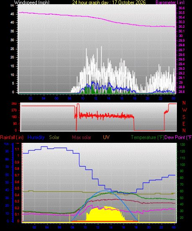The width and height of the screenshot is (192, 231).
Task: Click the "Windspeed (mph)" axis title
Action: 31,3
